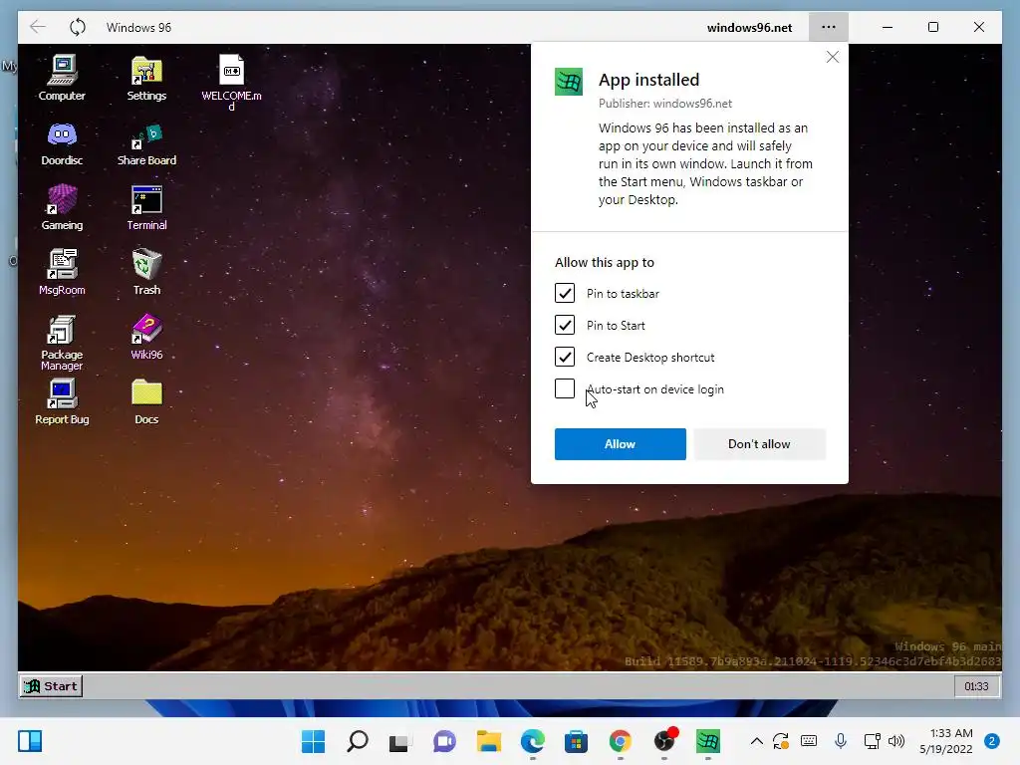Click the Don't allow button
The image size is (1020, 765).
point(759,444)
